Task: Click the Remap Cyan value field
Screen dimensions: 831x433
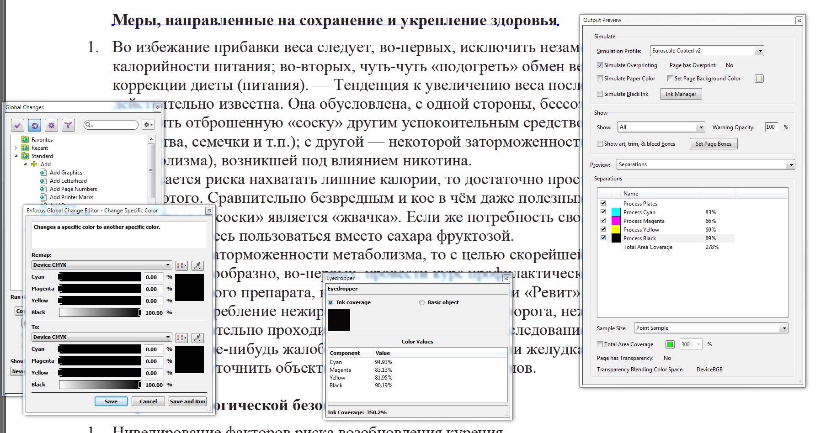Action: (154, 277)
